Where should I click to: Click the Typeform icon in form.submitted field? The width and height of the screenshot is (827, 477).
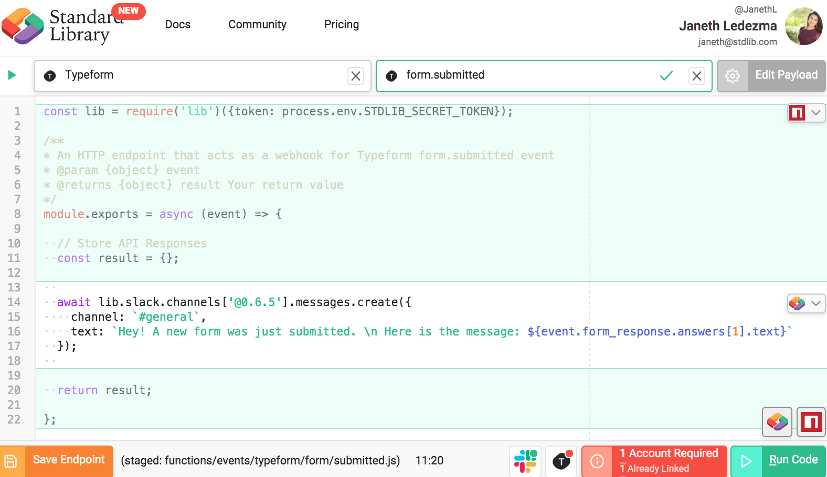coord(391,76)
